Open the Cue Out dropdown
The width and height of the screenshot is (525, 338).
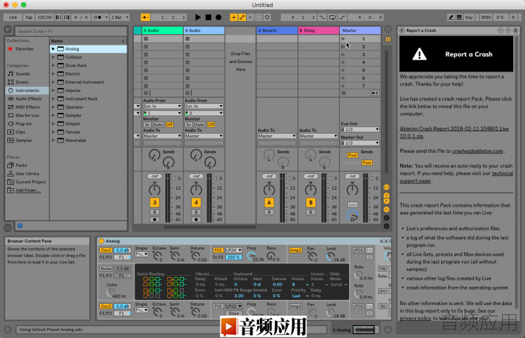point(360,130)
